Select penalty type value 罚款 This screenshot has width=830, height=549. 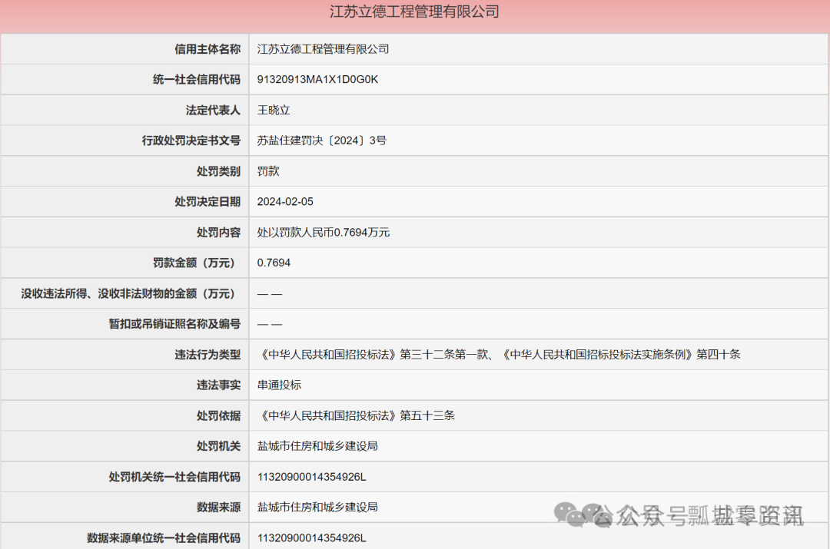click(x=268, y=171)
